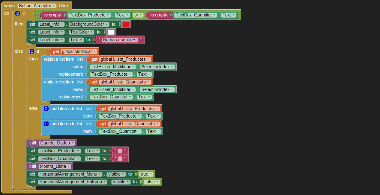Screen dimensions: 380x195
Task: Click the mutator icon on the inner if block
Action: point(32,51)
